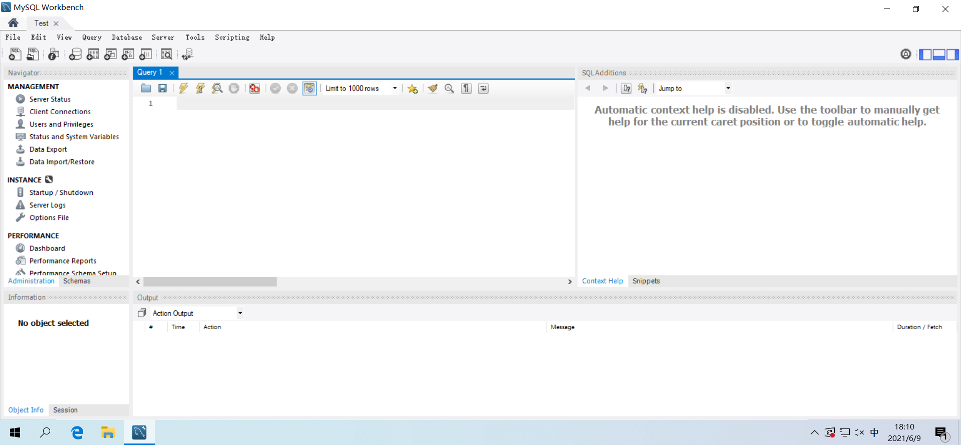Open Client Connections in Navigator

60,112
